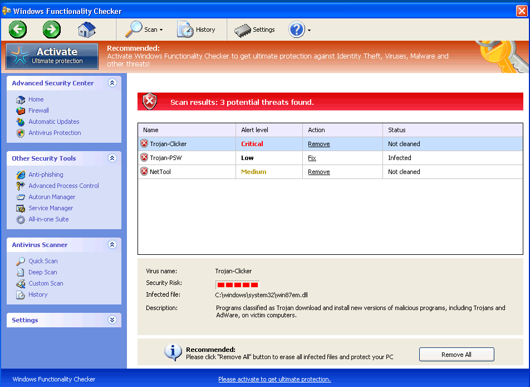Select Anti-phishing in Other Security Tools
This screenshot has height=387, width=530.
point(46,175)
